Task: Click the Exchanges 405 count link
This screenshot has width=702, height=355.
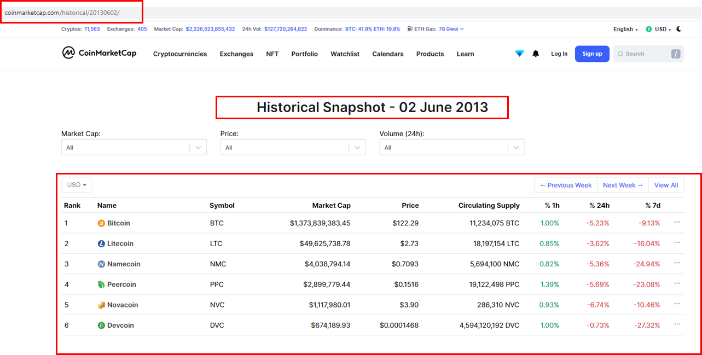Action: pyautogui.click(x=142, y=29)
